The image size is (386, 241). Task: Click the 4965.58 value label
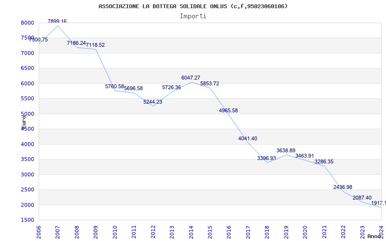coord(228,111)
